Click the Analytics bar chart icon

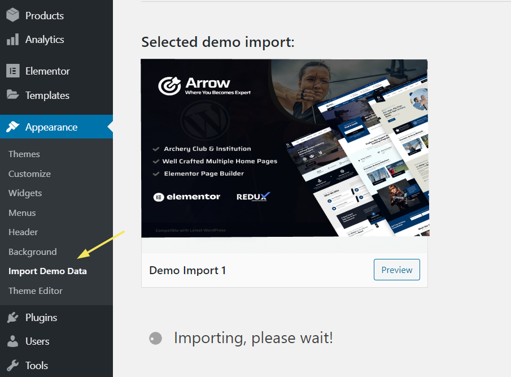12,40
